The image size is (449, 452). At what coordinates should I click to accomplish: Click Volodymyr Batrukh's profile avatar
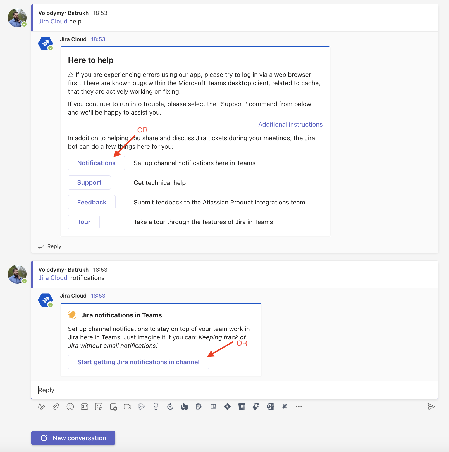coord(17,17)
